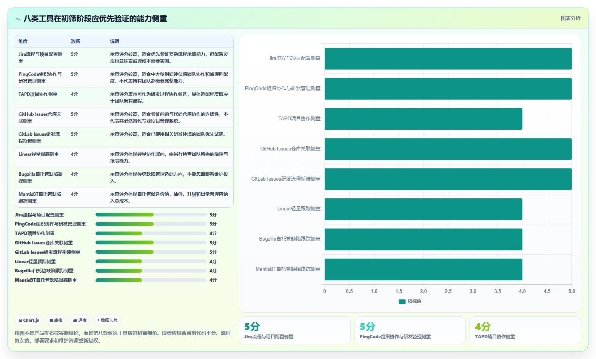Viewport: 596px width, 359px height.
Task: Select the Chart.js tag chip
Action: (29, 320)
